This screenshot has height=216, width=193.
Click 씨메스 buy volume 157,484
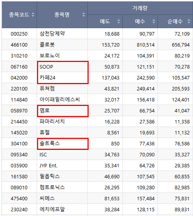(x=145, y=199)
